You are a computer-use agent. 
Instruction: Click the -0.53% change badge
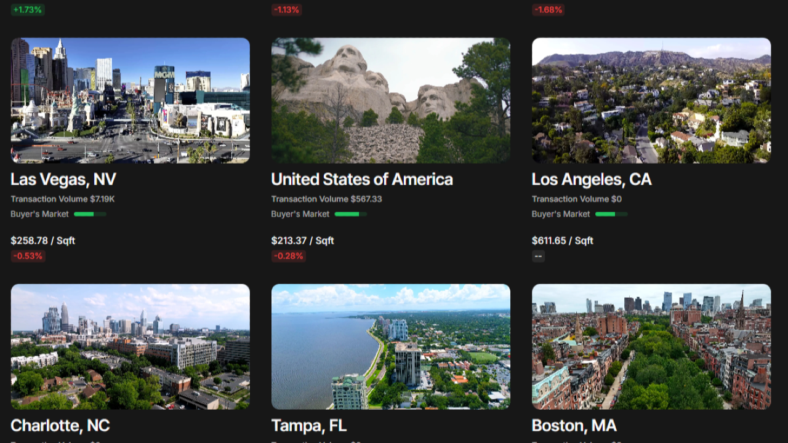[28, 256]
